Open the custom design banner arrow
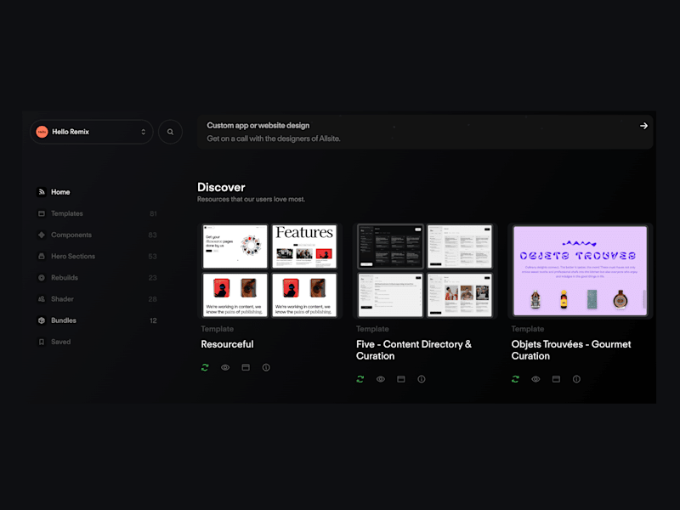Viewport: 680px width, 510px height. coord(643,126)
